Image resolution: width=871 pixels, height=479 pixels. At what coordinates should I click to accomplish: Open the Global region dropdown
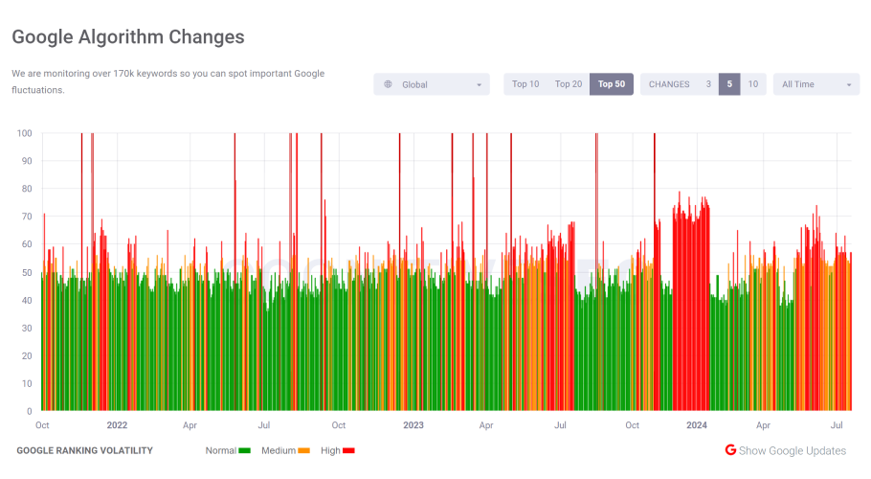tap(432, 84)
